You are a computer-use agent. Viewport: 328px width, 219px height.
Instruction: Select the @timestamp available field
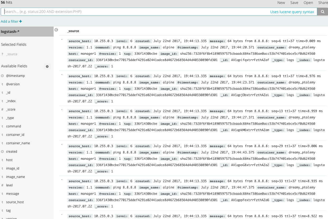pyautogui.click(x=15, y=76)
